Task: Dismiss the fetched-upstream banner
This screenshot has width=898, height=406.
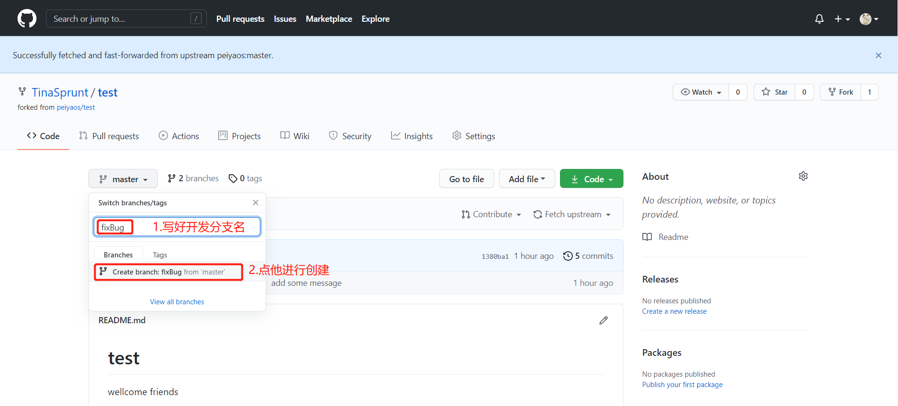Action: point(879,55)
